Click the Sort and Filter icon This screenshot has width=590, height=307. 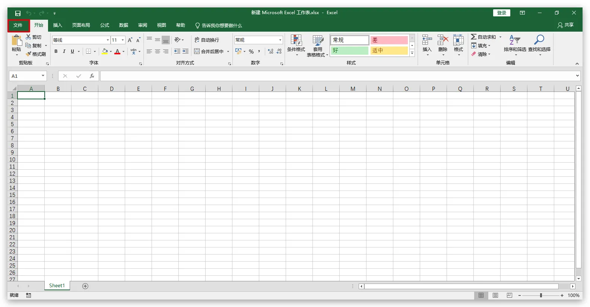coord(514,40)
